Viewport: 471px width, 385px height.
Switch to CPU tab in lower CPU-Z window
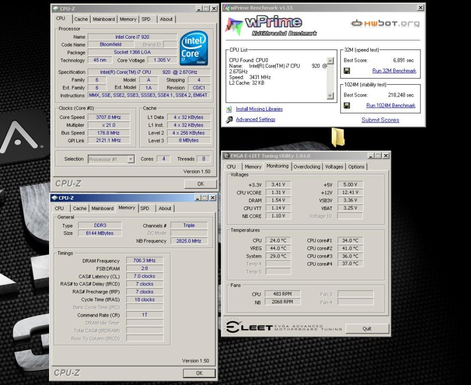pos(59,208)
